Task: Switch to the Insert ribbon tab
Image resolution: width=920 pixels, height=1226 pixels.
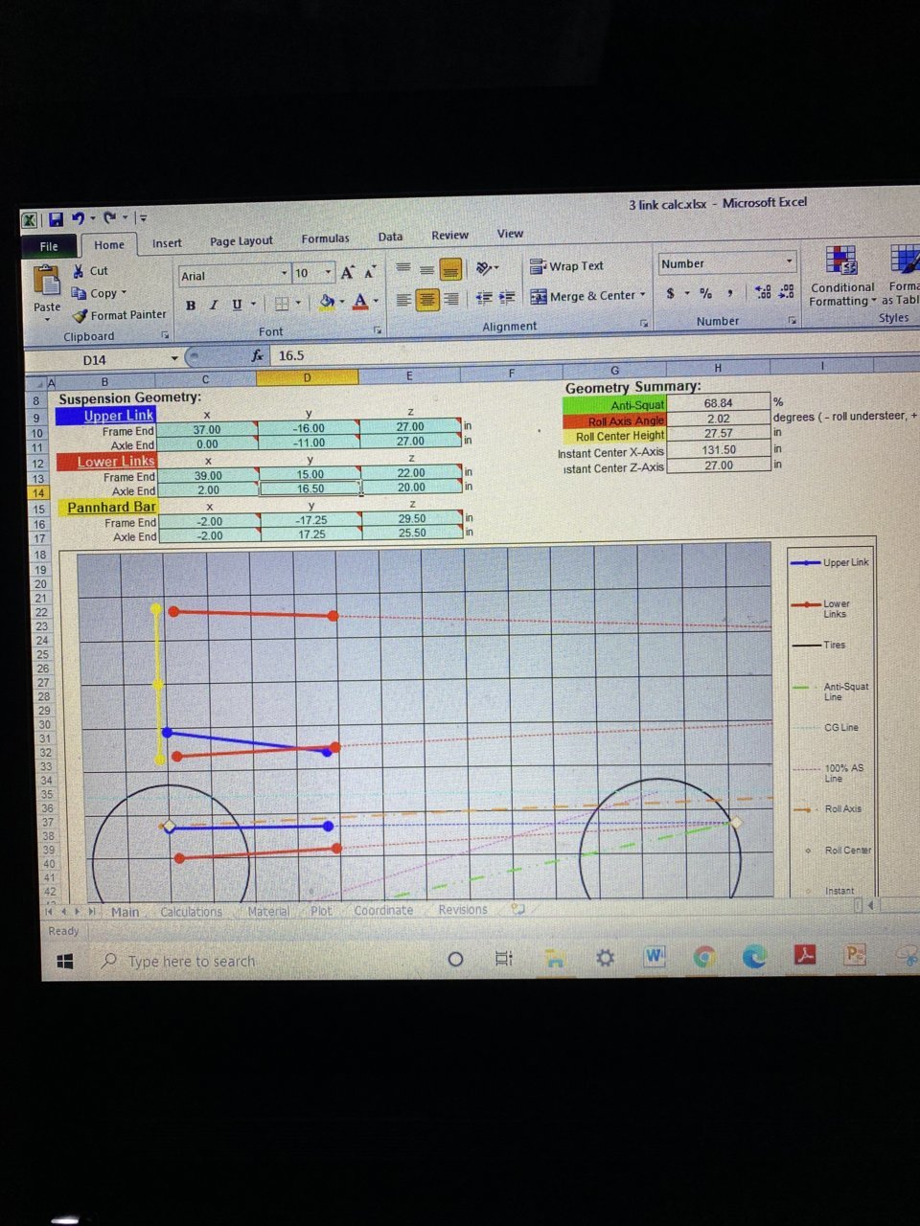Action: pyautogui.click(x=167, y=243)
